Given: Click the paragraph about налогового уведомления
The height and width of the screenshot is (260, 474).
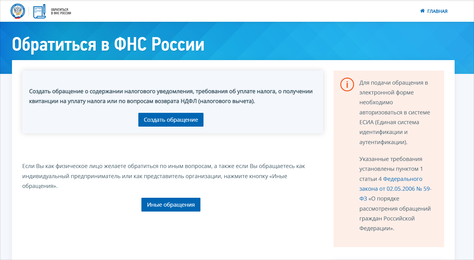Looking at the screenshot, I should (171, 96).
